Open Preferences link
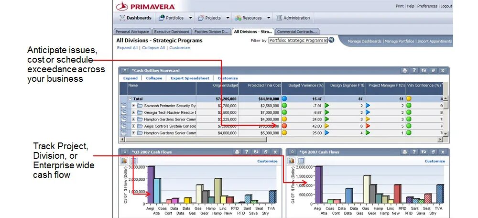This screenshot has width=478, height=218. pyautogui.click(x=427, y=6)
